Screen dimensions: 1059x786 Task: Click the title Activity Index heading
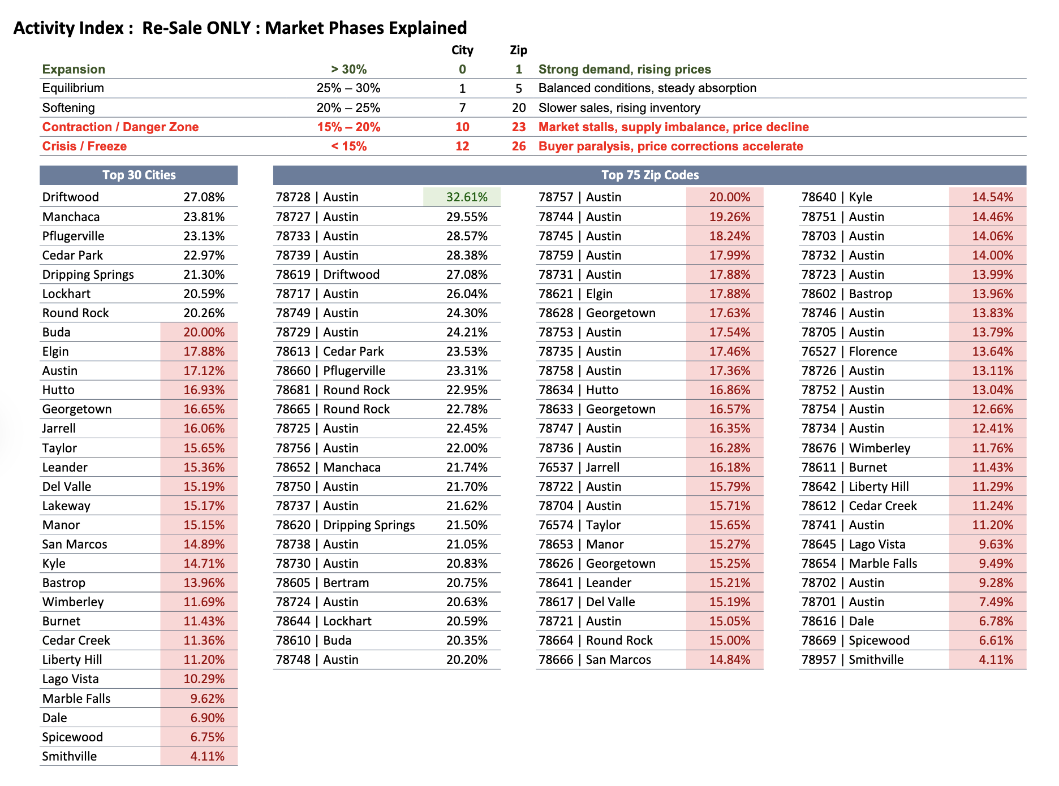click(240, 28)
